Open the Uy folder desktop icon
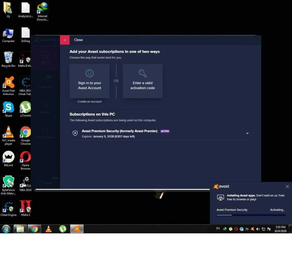292x273 pixels. [x=8, y=10]
